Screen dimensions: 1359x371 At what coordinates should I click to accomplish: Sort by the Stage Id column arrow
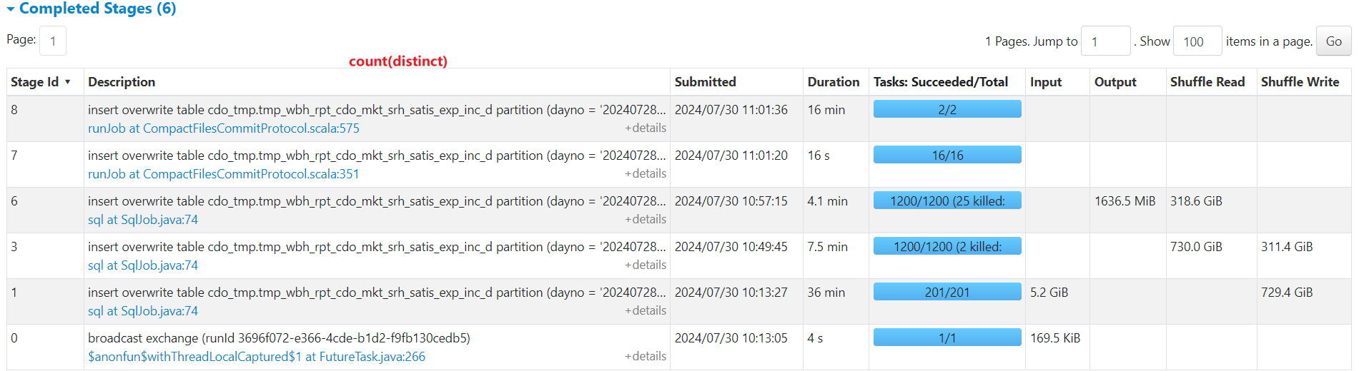pos(68,82)
